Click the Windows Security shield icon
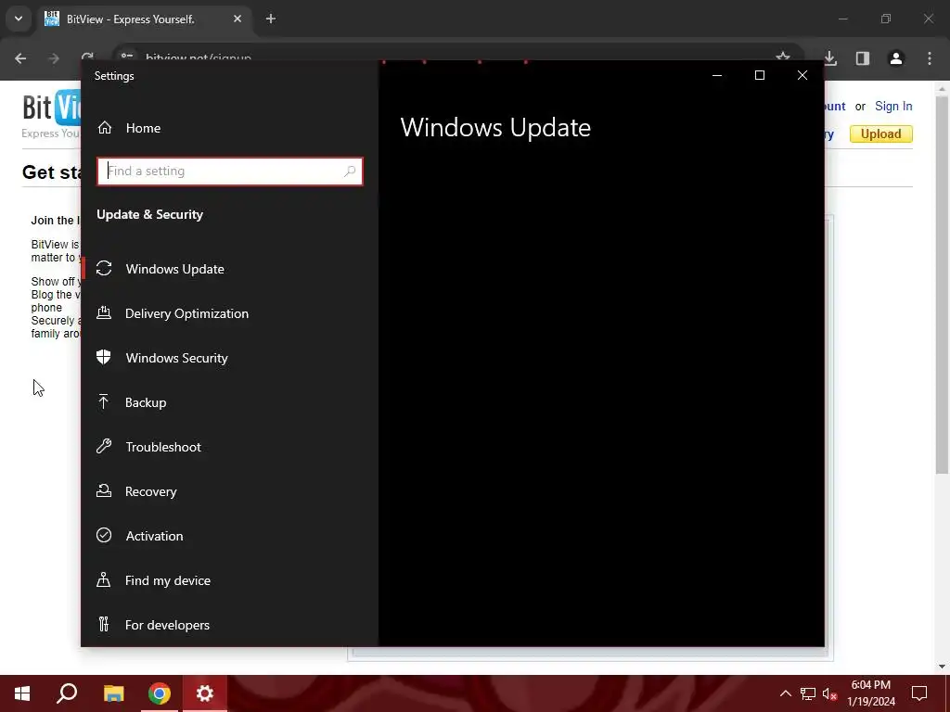Image resolution: width=950 pixels, height=712 pixels. coord(104,357)
